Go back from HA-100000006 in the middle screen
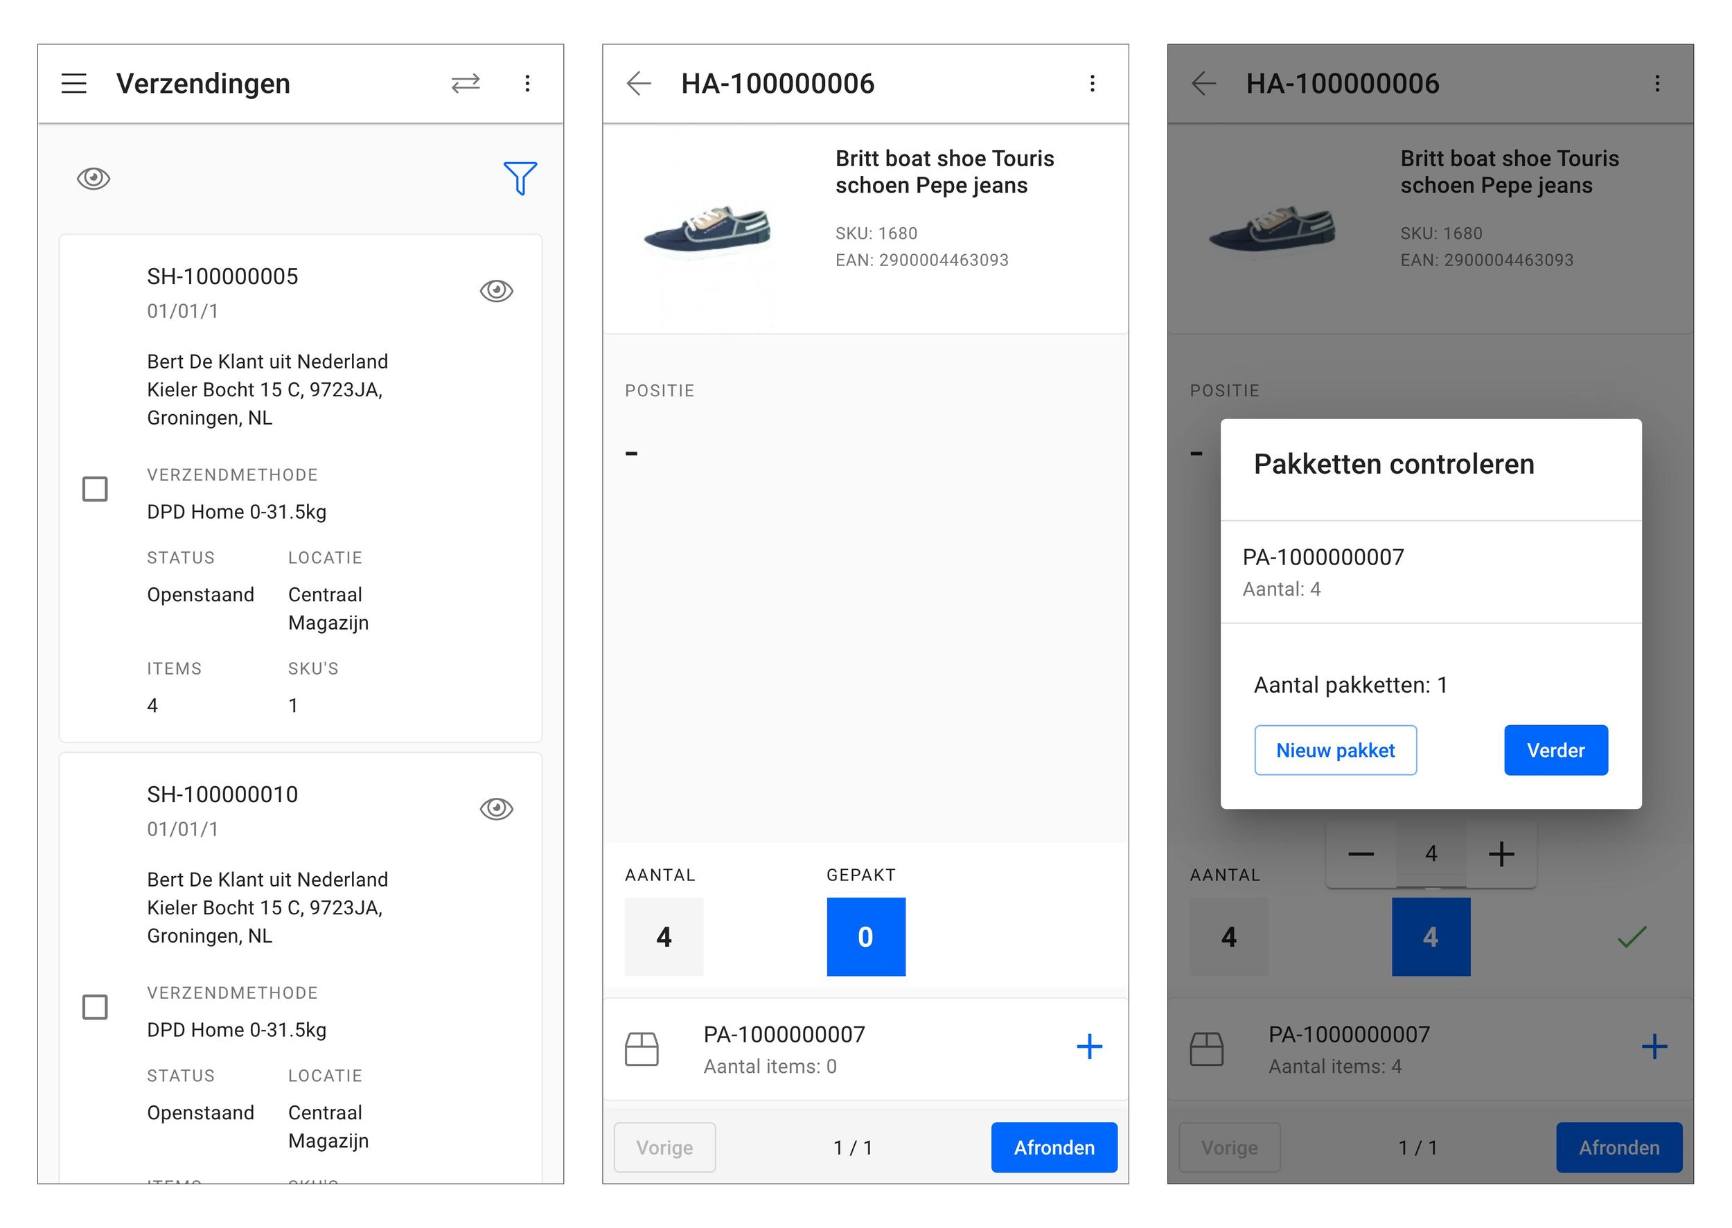 [x=639, y=83]
